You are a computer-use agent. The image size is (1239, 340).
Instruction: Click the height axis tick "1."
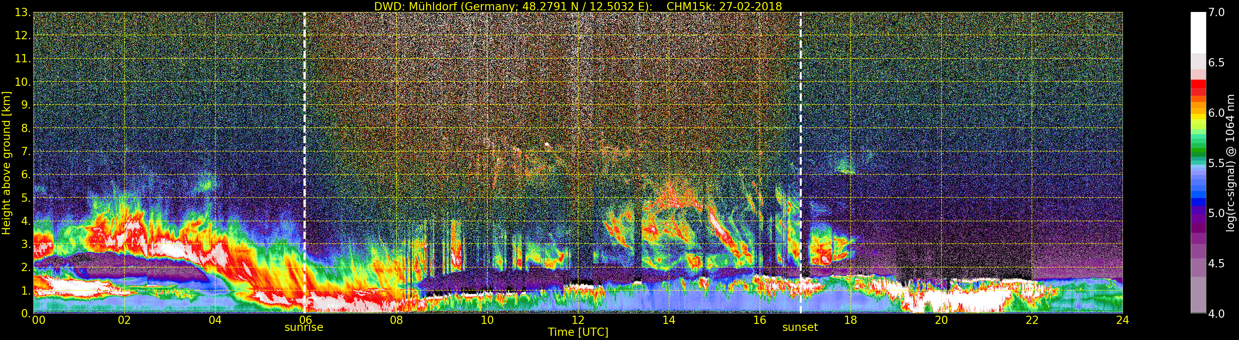click(x=26, y=290)
